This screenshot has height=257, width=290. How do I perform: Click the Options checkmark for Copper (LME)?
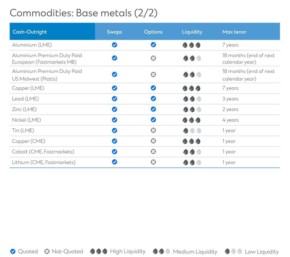coord(153,88)
